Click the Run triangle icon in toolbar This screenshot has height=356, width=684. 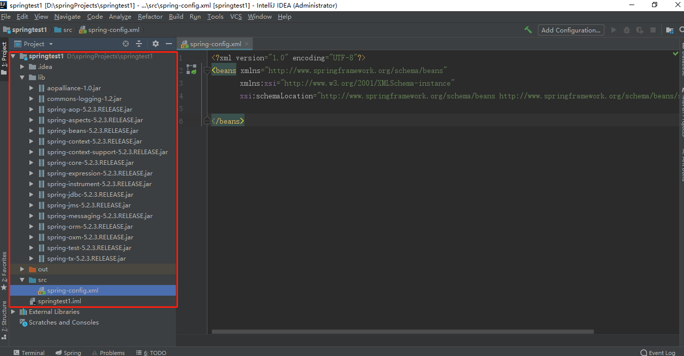614,30
